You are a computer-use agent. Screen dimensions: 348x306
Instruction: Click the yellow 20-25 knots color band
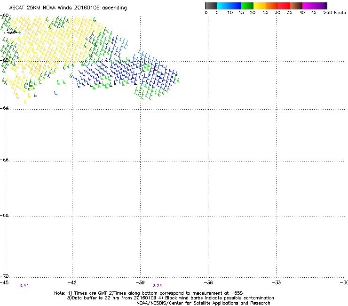260,6
